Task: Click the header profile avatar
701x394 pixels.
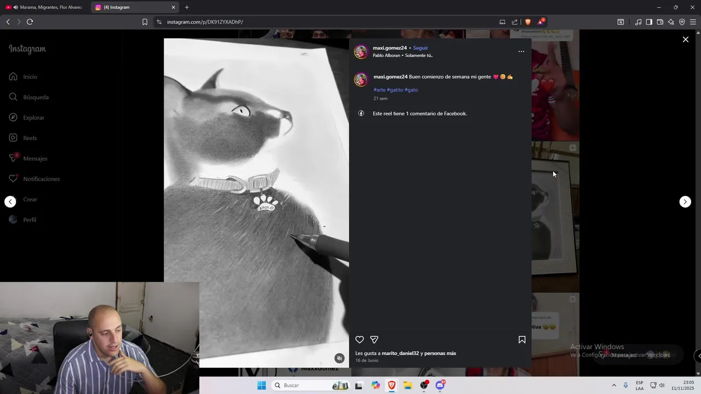Action: tap(361, 52)
